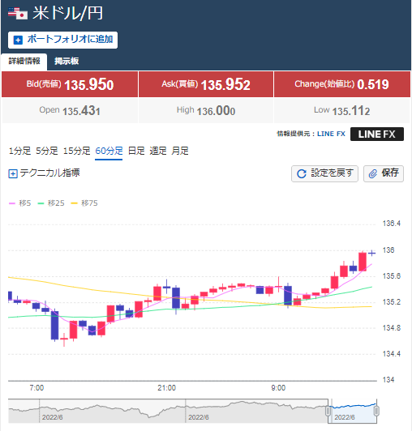
Task: Click the 7:00 time axis label
Action: point(36,388)
